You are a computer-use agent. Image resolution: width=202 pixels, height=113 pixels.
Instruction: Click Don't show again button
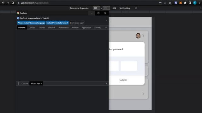[x=77, y=23]
